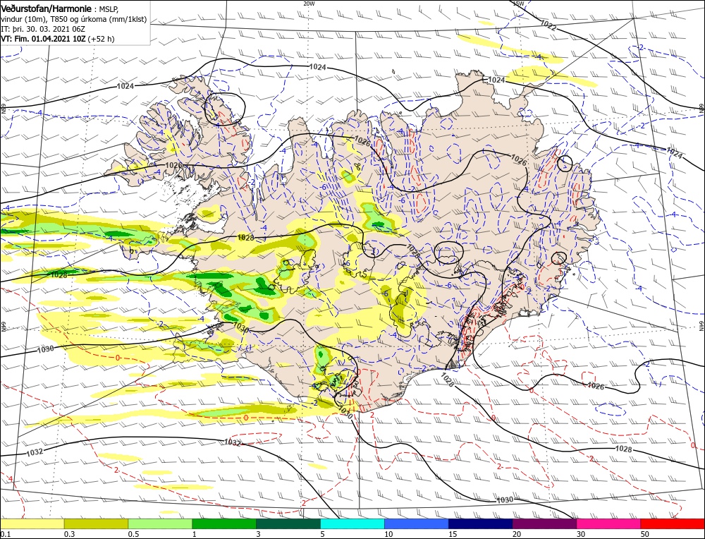The width and height of the screenshot is (705, 539).
Task: Click the legend tick label "30"
Action: (581, 534)
